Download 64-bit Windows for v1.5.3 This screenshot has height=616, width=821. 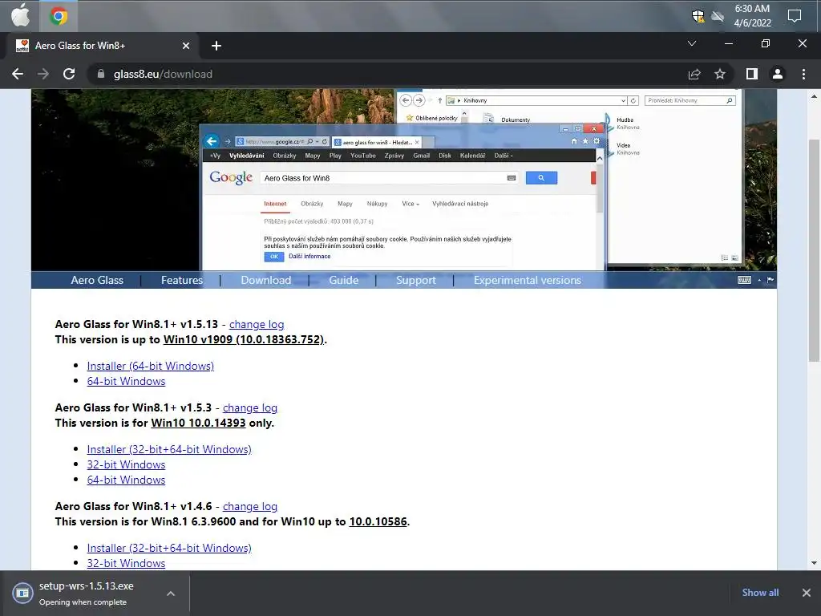126,480
